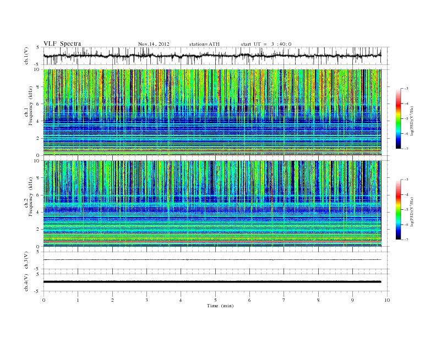The height and width of the screenshot is (337, 436).
Task: Click the time axis tick label '5'
Action: pyautogui.click(x=215, y=300)
